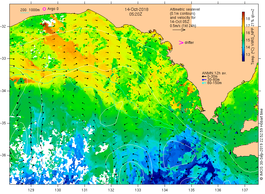Click the longitude label 134

click(165, 190)
